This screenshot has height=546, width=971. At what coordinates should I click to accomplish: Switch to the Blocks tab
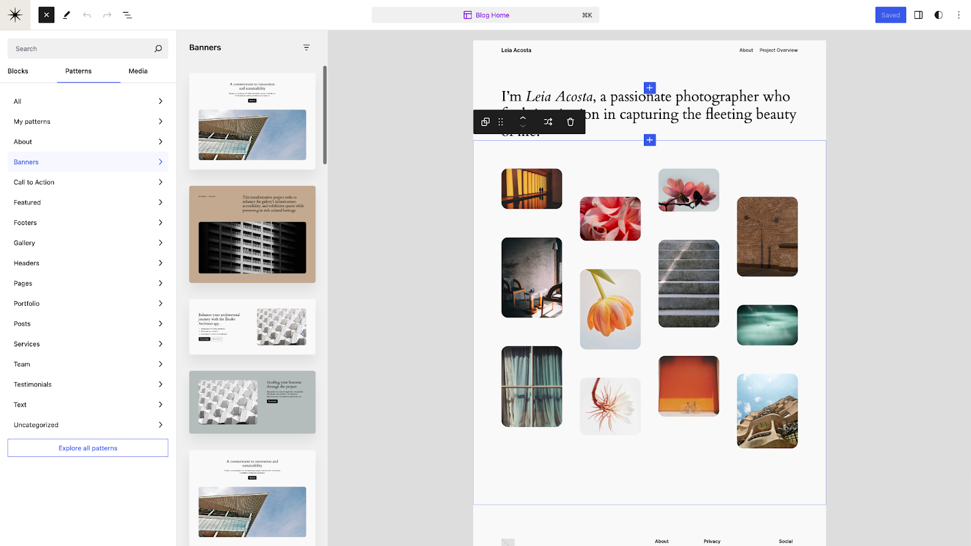[x=18, y=71]
